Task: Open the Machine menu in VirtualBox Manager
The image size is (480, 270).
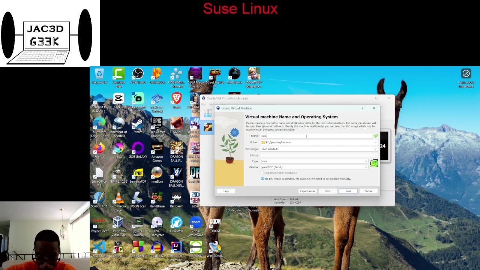Action: tap(213, 104)
